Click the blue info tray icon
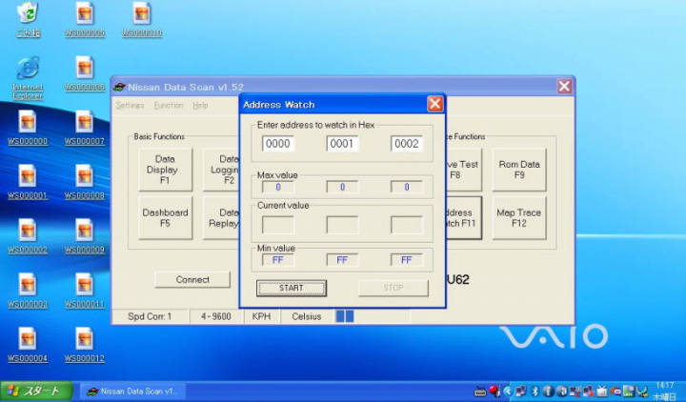This screenshot has height=402, width=686. [x=548, y=392]
